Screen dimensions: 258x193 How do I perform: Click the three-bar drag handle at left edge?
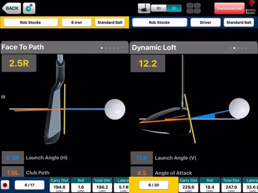pyautogui.click(x=3, y=97)
